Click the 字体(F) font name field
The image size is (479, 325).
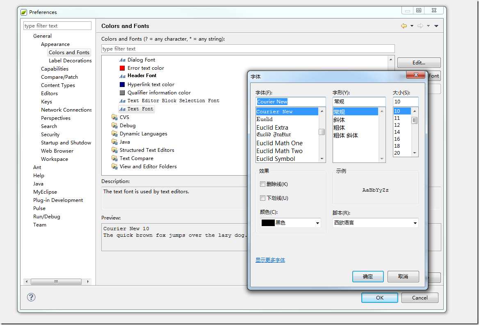pyautogui.click(x=290, y=101)
